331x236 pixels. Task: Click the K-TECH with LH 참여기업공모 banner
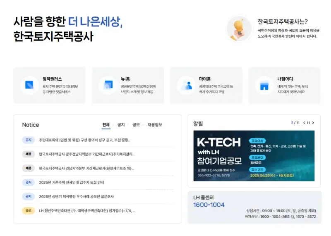[254, 156]
